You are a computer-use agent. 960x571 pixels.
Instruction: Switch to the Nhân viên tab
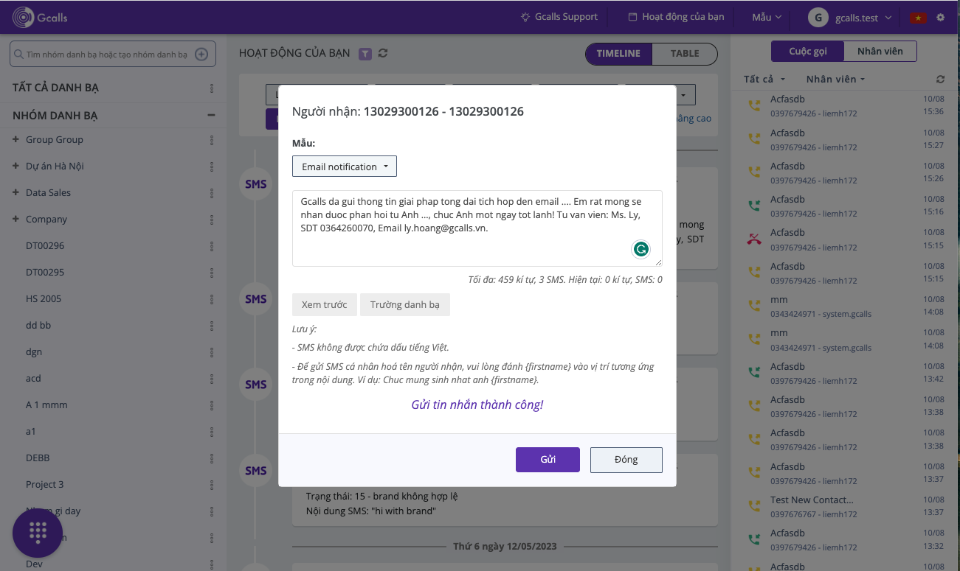(x=880, y=52)
